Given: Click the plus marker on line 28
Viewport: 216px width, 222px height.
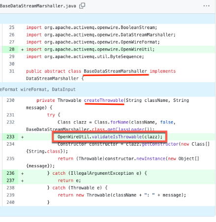Looking at the screenshot, I should pyautogui.click(x=22, y=49).
